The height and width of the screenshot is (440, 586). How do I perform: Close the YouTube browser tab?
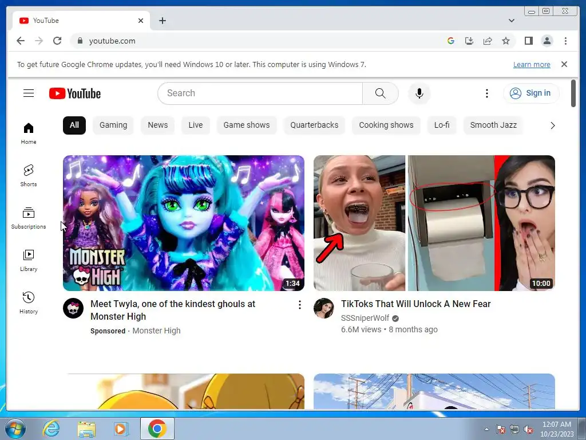click(x=141, y=21)
